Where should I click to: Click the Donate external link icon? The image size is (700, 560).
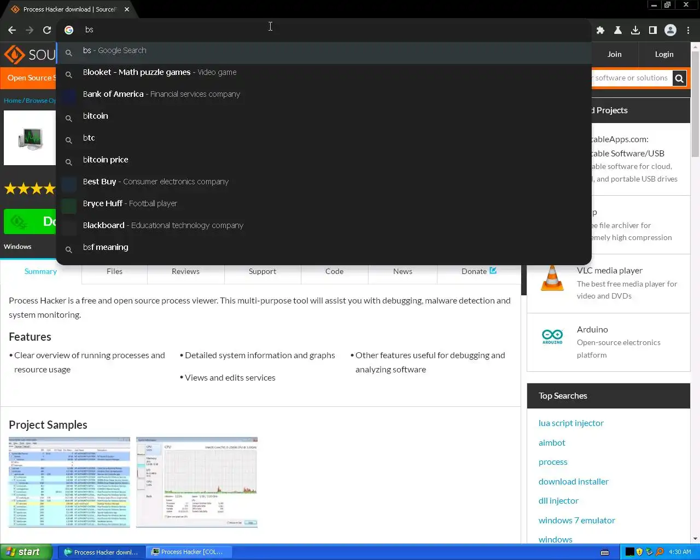coord(493,270)
